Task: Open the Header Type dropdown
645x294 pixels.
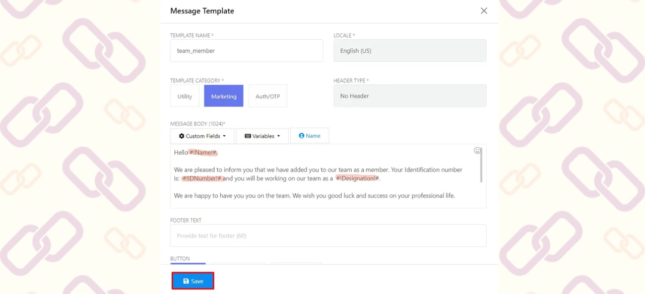Action: pos(410,96)
